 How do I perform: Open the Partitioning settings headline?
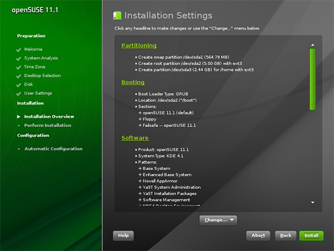point(139,46)
